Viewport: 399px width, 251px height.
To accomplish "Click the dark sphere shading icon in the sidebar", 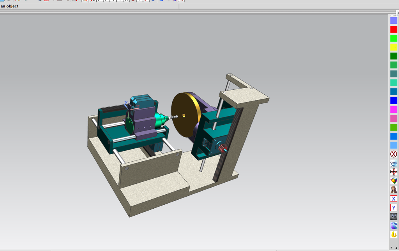I will tap(394, 216).
